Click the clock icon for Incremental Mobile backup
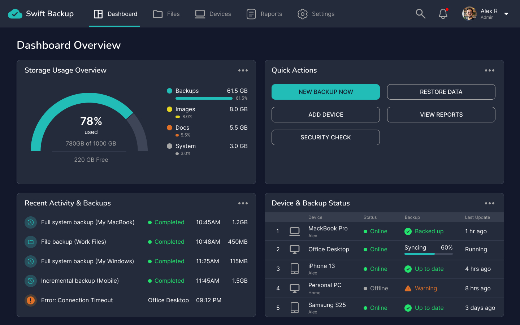The image size is (520, 325). pyautogui.click(x=31, y=281)
